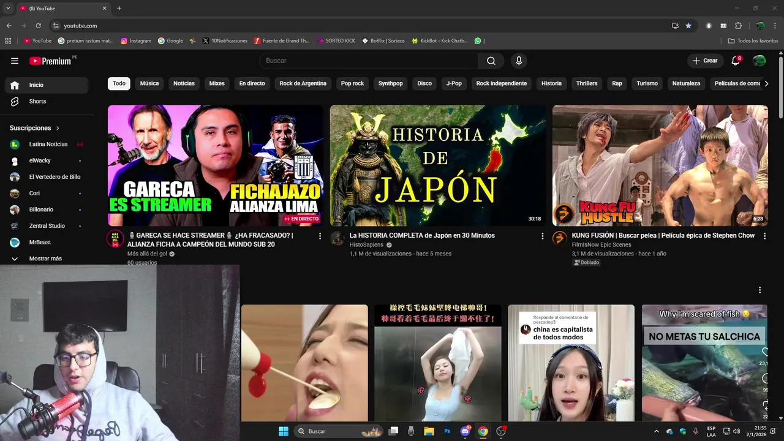Viewport: 784px width, 441px height.
Task: Select the Noticias filter chip
Action: [184, 83]
